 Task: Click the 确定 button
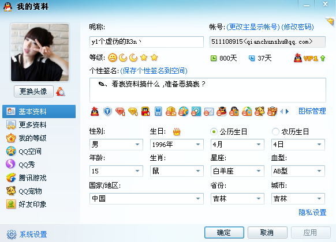224,232
